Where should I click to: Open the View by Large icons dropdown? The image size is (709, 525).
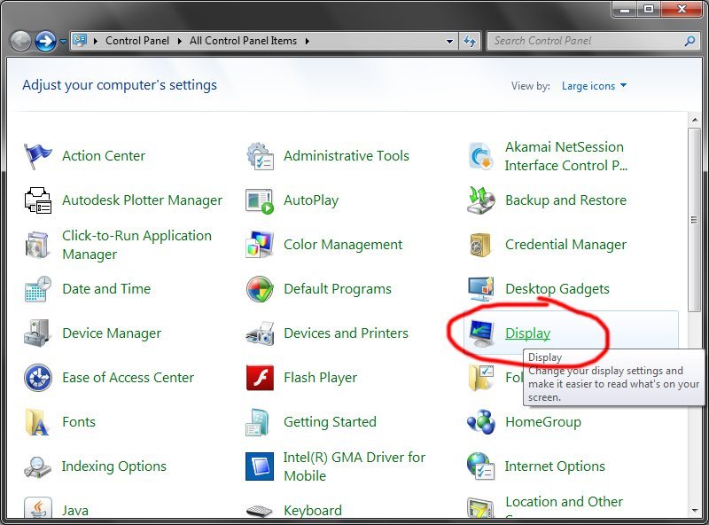594,86
